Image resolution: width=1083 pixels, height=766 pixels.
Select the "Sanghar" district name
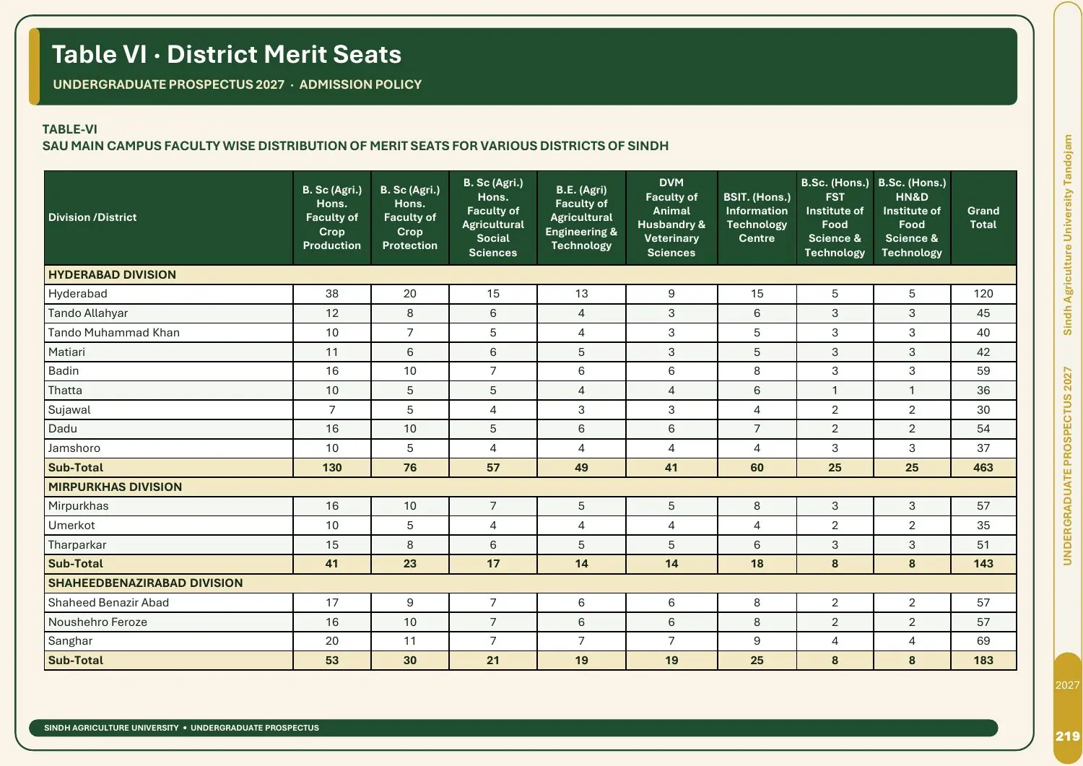click(x=70, y=641)
